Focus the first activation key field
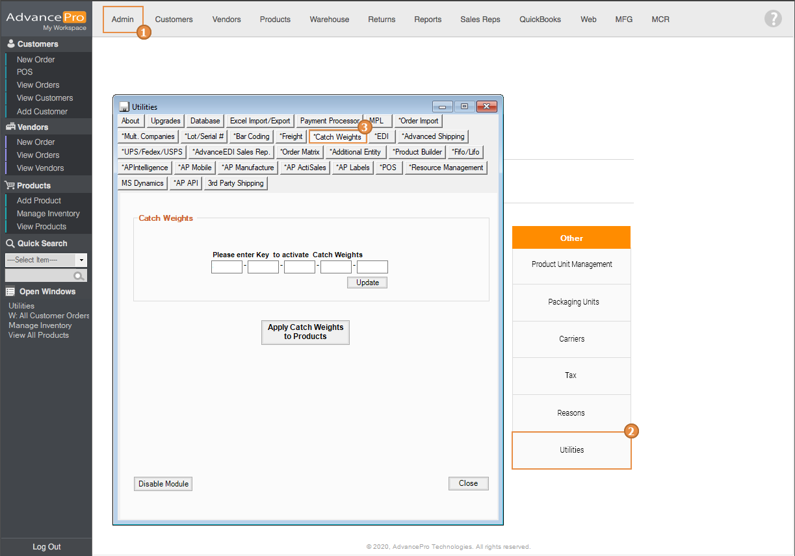The width and height of the screenshot is (795, 556). pos(226,267)
